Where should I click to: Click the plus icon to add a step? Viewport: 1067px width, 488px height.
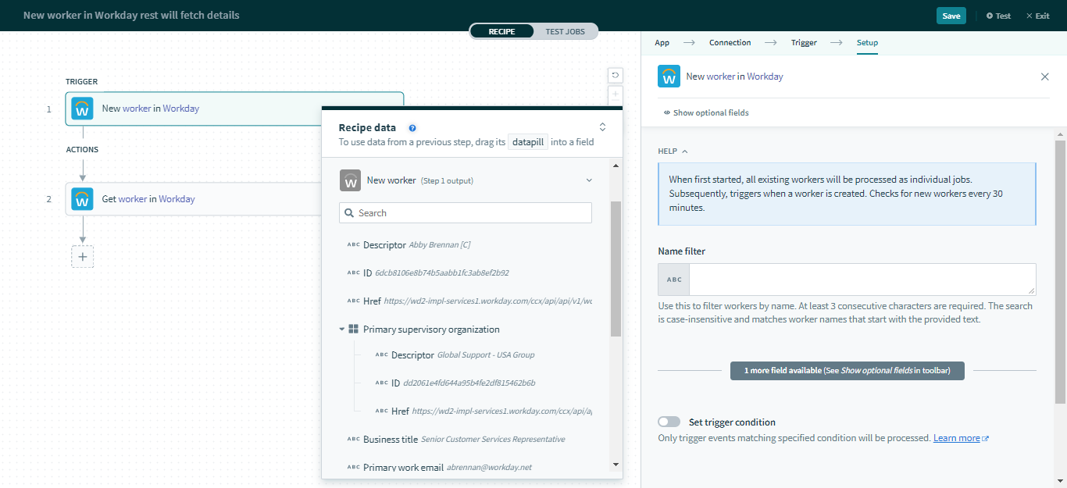click(x=82, y=257)
